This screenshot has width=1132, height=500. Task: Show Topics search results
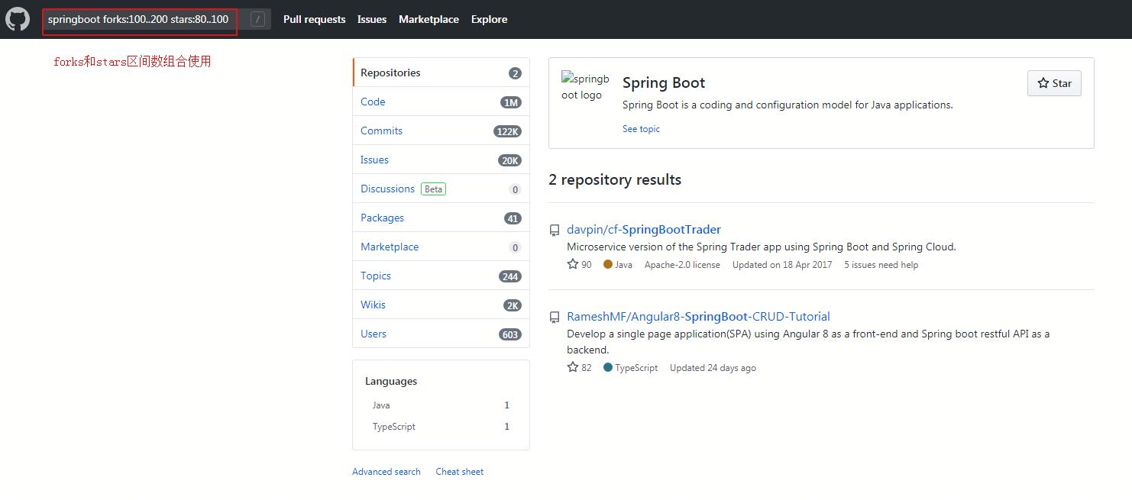pyautogui.click(x=441, y=276)
